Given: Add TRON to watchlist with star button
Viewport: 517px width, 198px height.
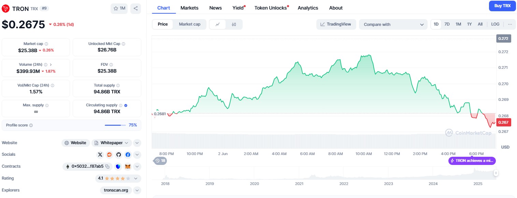Looking at the screenshot, I should [119, 9].
